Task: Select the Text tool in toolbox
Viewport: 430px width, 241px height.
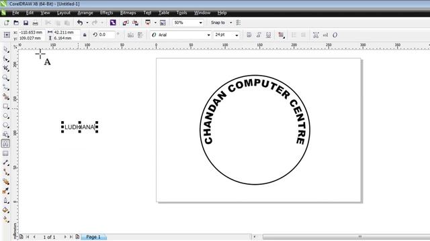Action: click(6, 144)
